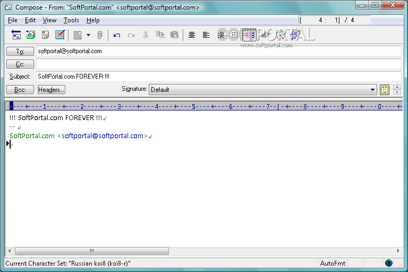408x272 pixels.
Task: Click the Paste clipboard icon
Action: (x=174, y=35)
